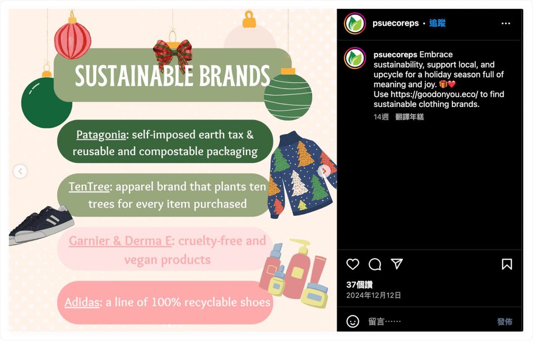Open the psuecoreps username in the header
Viewport: 533px width, 341px height.
point(396,23)
